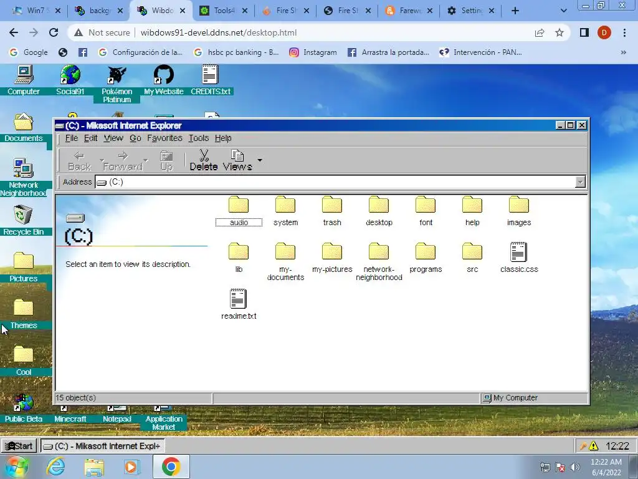Viewport: 638px width, 479px height.
Task: Open File Explorer from Windows taskbar
Action: (x=95, y=467)
